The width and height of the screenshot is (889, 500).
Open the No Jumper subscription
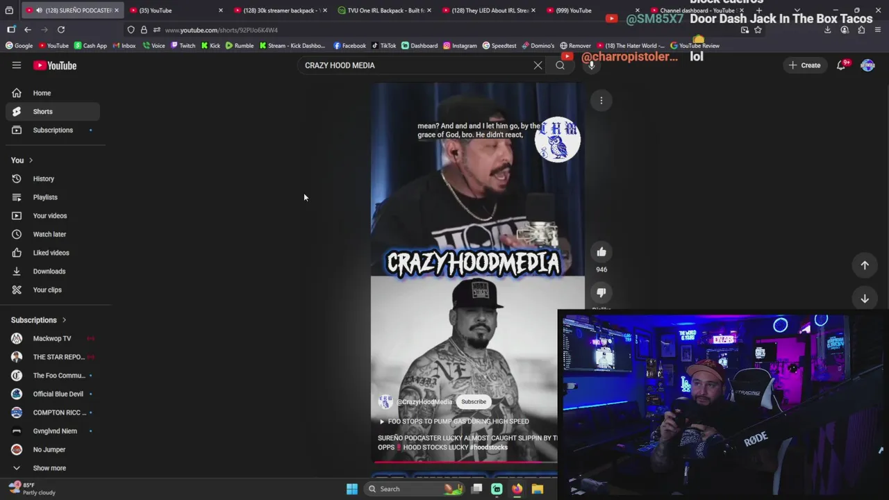(x=53, y=449)
